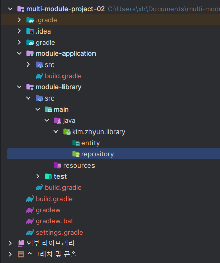Click the repository package icon

[76, 154]
